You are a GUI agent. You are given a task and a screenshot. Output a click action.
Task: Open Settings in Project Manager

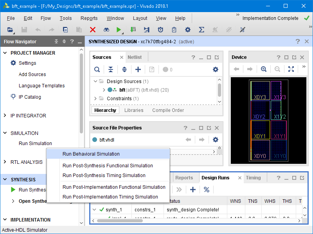tap(27, 63)
